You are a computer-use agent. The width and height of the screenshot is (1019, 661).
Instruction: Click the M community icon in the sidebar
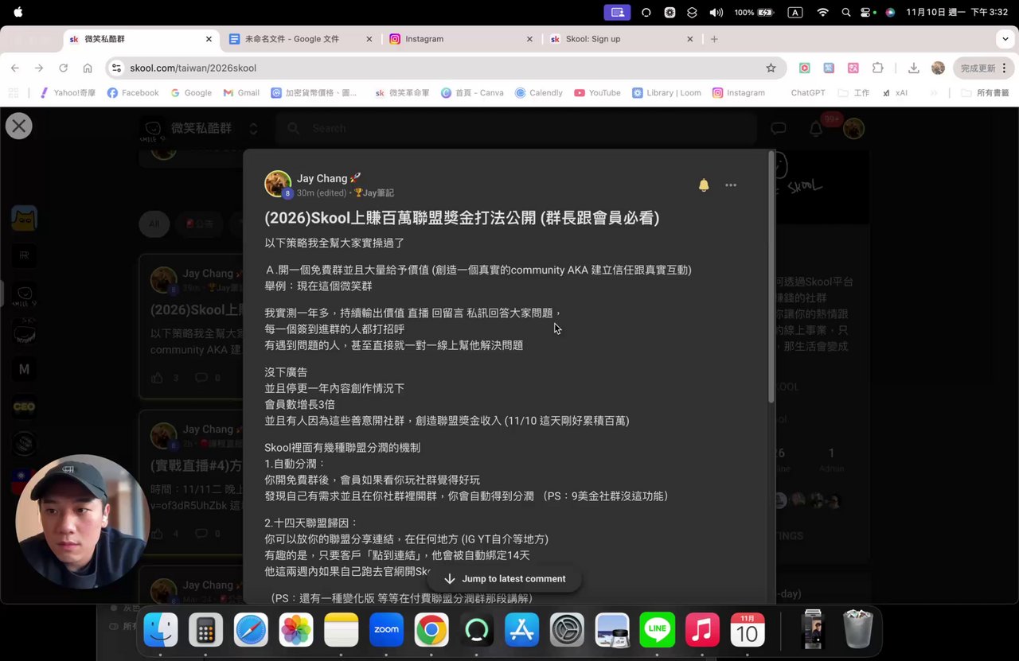coord(22,368)
